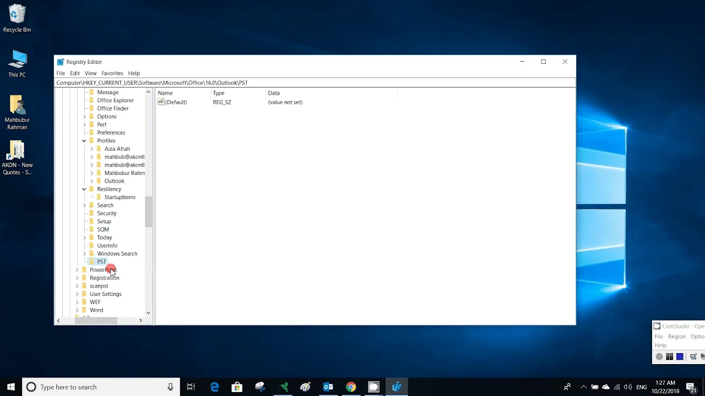Open the Recycle Bin desktop icon
Viewport: 705px width, 396px height.
click(17, 18)
